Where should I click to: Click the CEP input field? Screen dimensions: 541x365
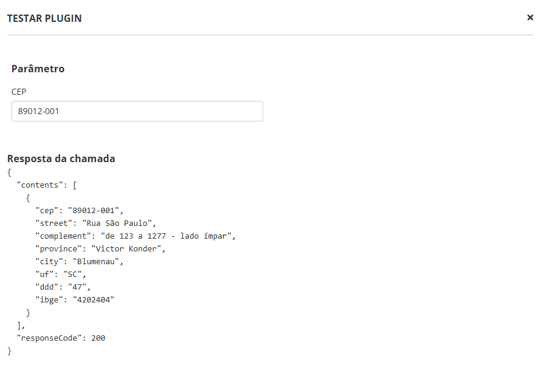[x=137, y=111]
